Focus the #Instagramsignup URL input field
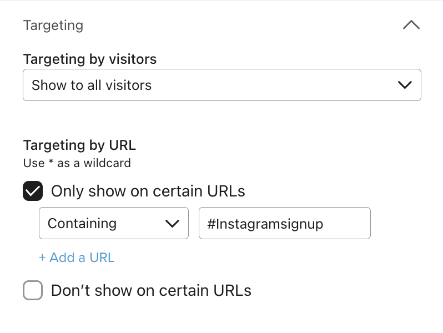The height and width of the screenshot is (333, 443). click(x=284, y=223)
